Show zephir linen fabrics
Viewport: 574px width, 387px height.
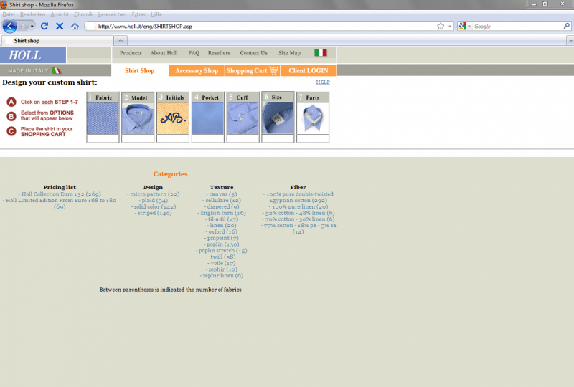tap(222, 275)
